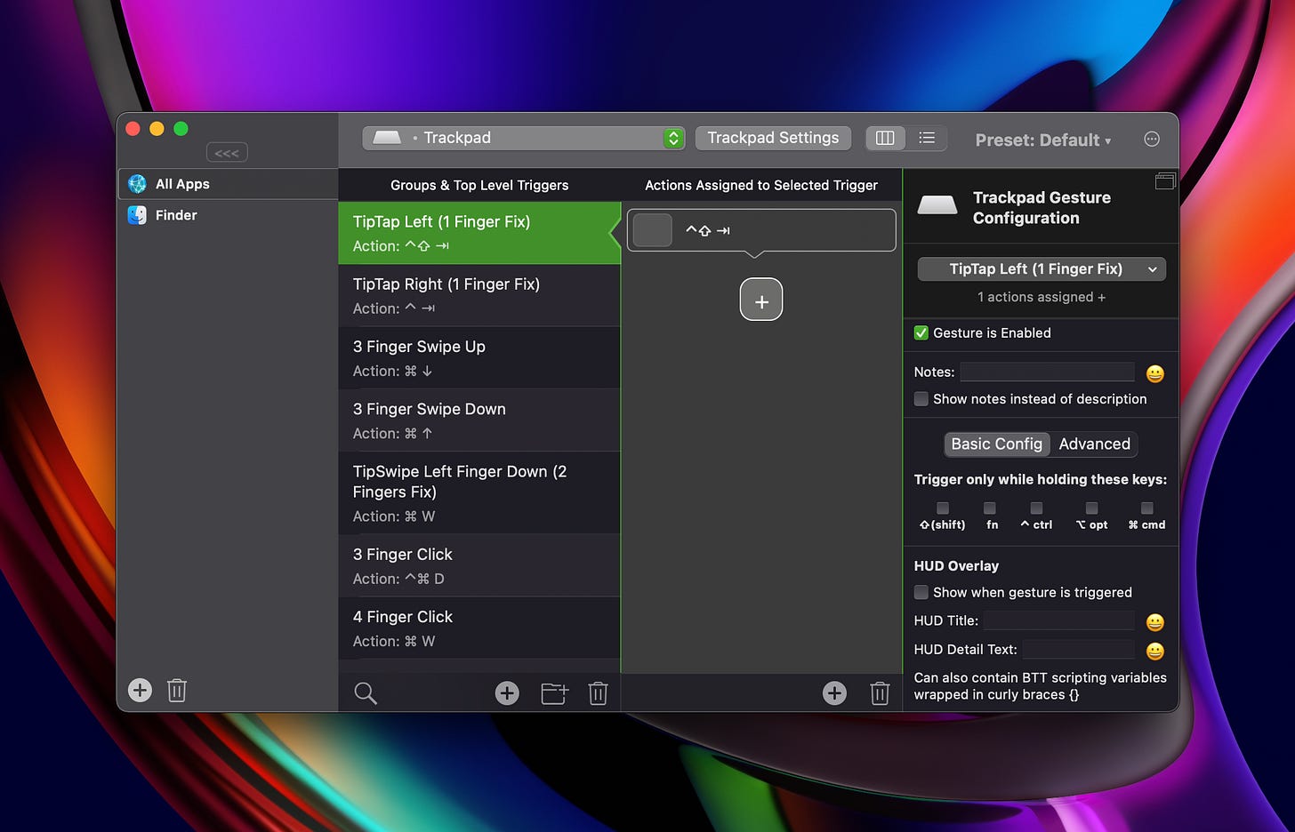1295x832 pixels.
Task: Check the cmd modifier key box
Action: 1146,508
